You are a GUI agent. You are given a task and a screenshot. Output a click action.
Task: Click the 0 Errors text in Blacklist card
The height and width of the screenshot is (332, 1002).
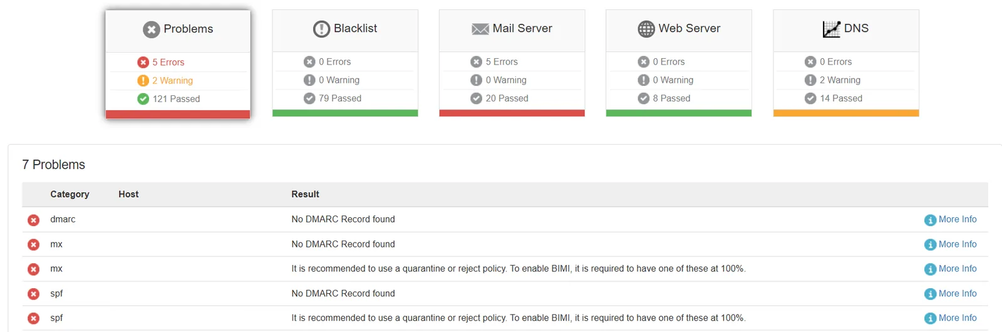[335, 61]
